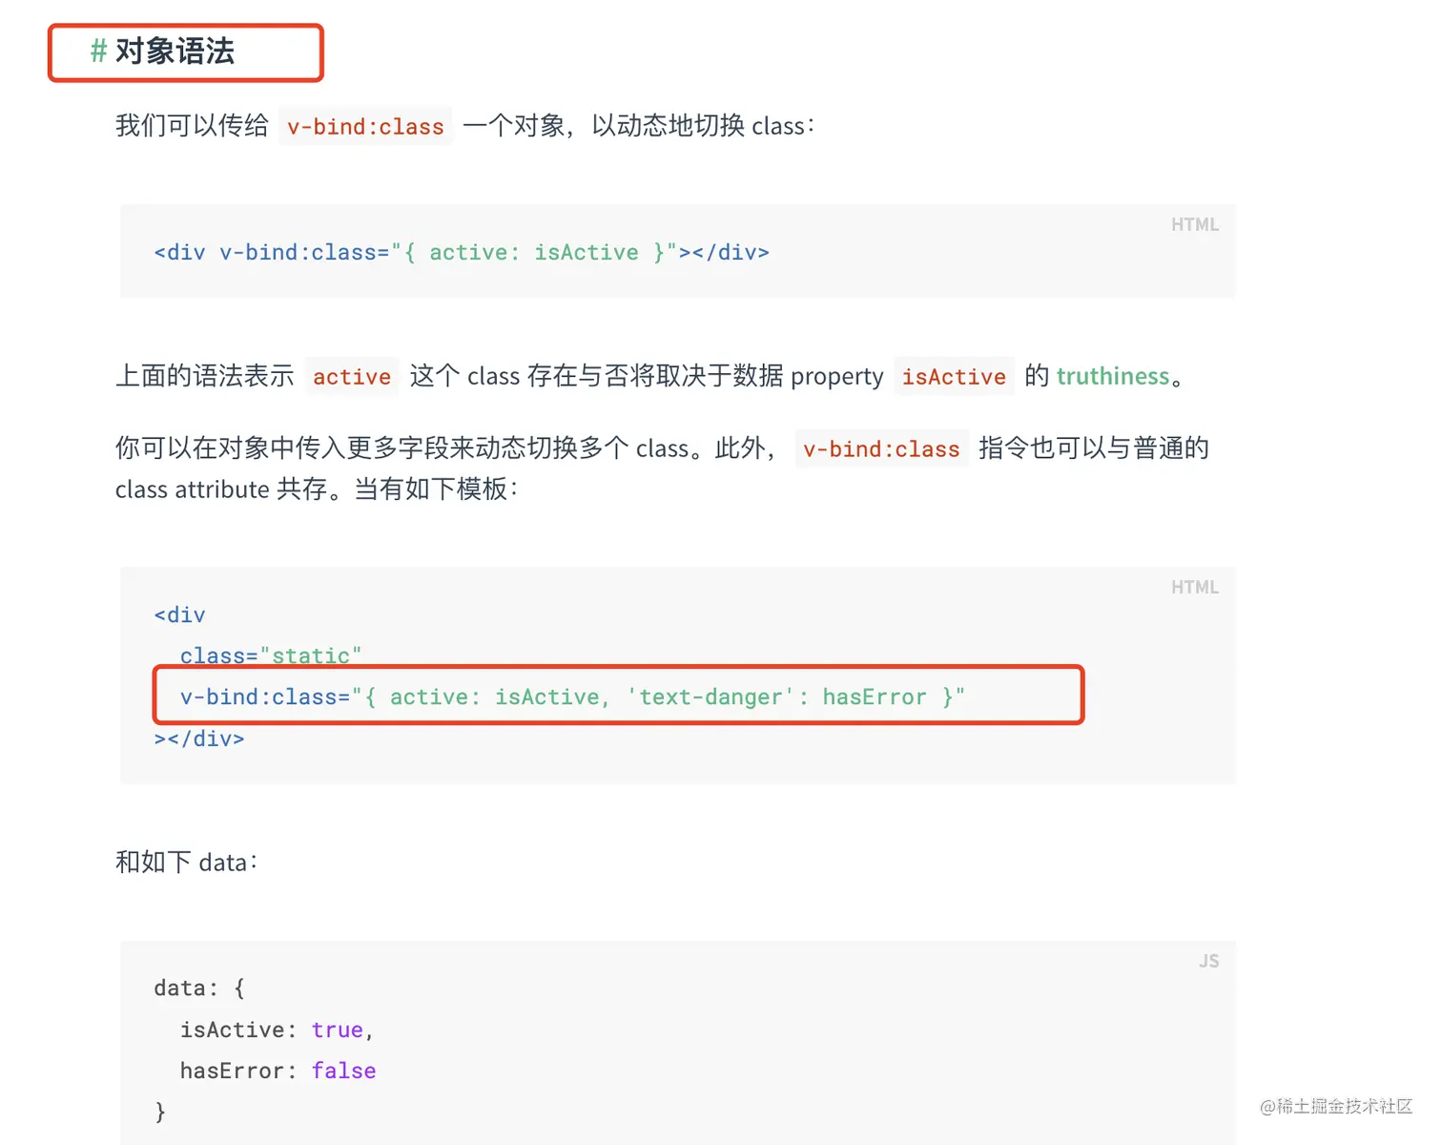Image resolution: width=1442 pixels, height=1145 pixels.
Task: Click the code line containing 'text-danger': hasError
Action: tap(572, 697)
